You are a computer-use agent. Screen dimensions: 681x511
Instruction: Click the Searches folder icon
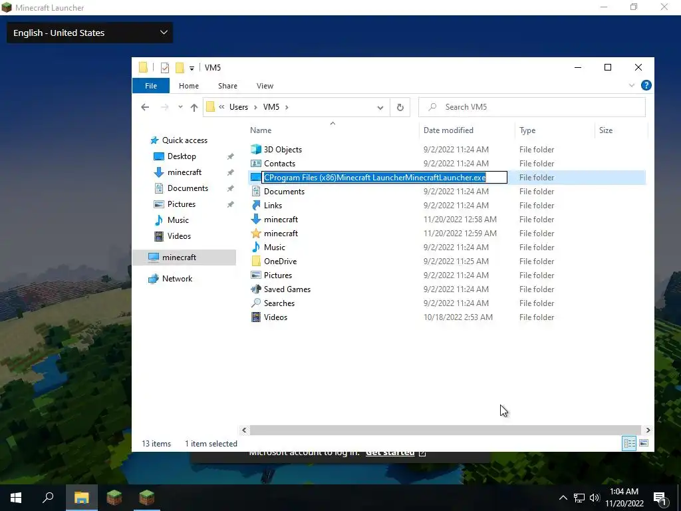tap(256, 303)
